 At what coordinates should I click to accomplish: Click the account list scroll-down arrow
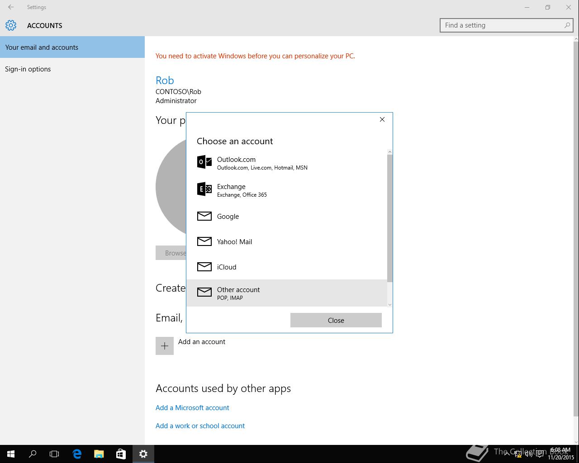[390, 304]
